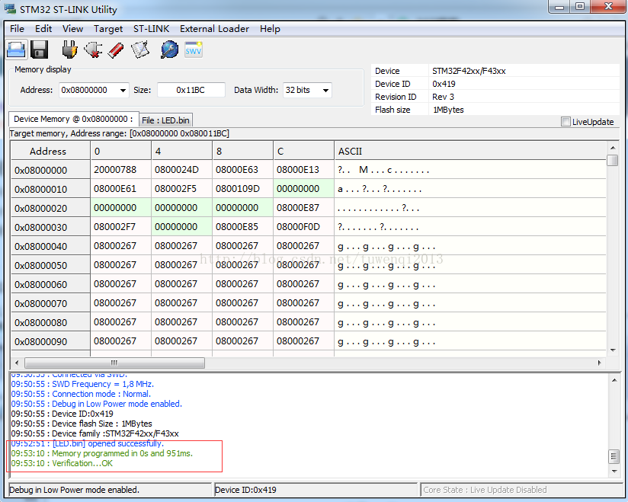Run full chip erase via eraser icon
Viewport: 628px width, 502px height.
pyautogui.click(x=116, y=50)
